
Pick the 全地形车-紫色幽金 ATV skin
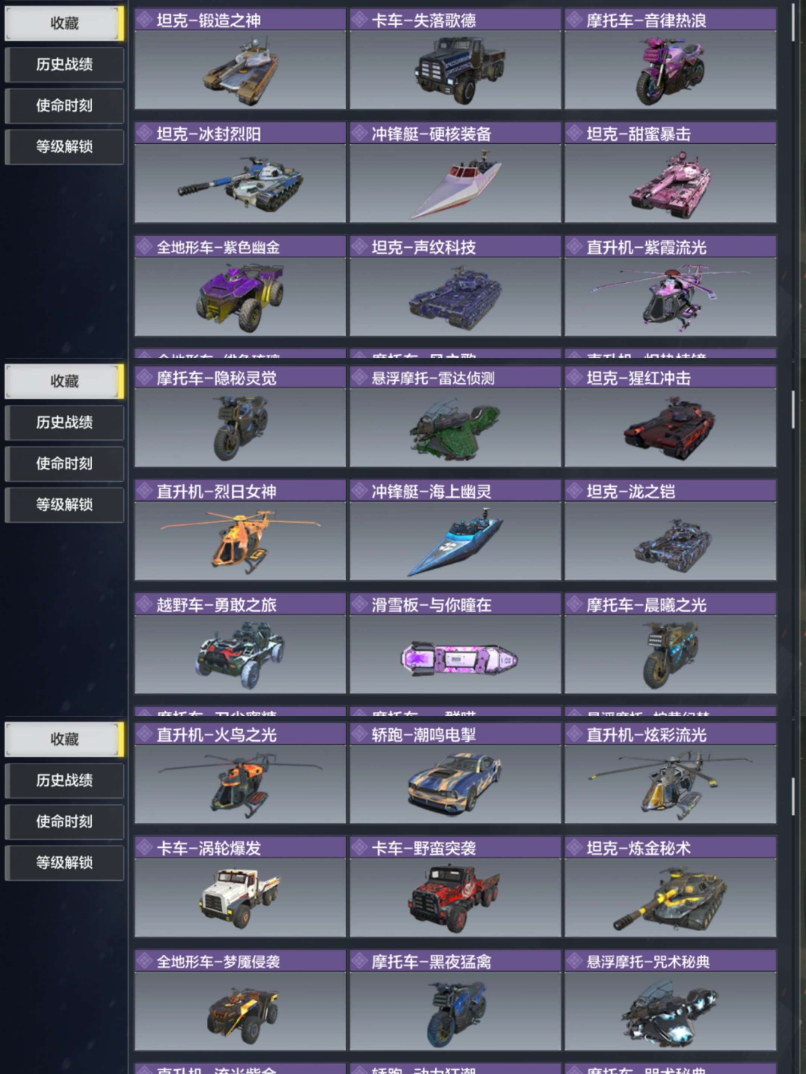(x=240, y=297)
